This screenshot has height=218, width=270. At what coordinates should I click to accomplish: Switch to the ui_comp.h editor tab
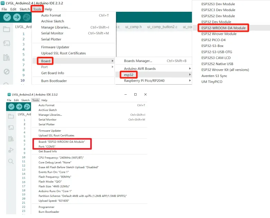pos(133,27)
